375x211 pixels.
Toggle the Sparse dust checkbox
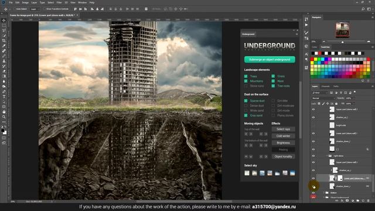pyautogui.click(x=246, y=101)
